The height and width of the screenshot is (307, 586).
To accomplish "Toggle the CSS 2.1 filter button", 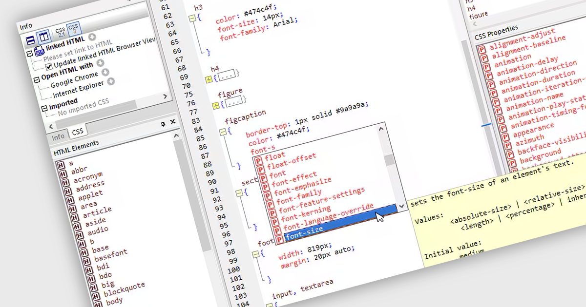I will [x=61, y=33].
